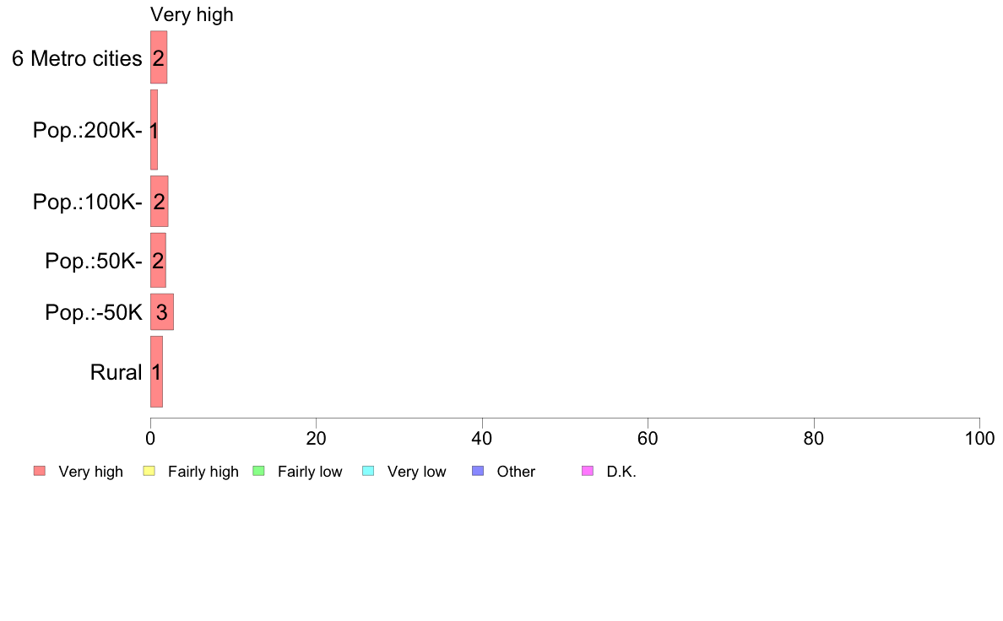
Task: Click the magenta D.K. legend swatch
Action: pyautogui.click(x=588, y=472)
